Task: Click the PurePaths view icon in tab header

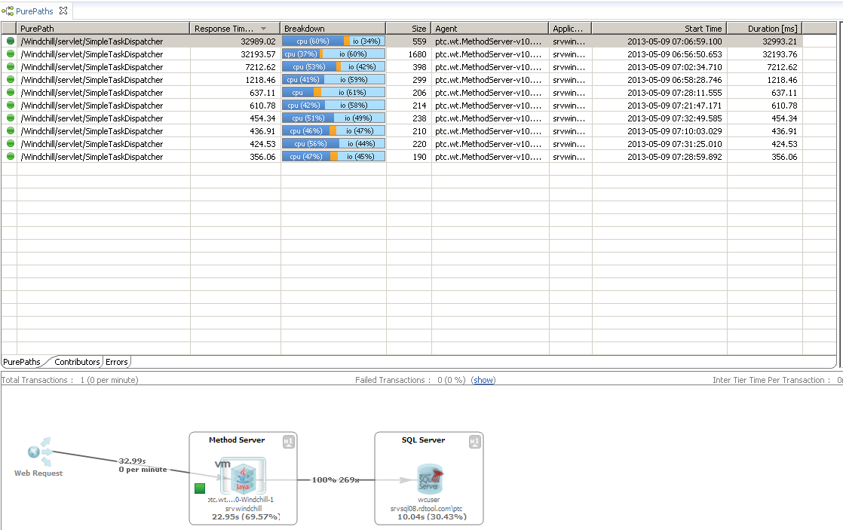Action: point(8,11)
